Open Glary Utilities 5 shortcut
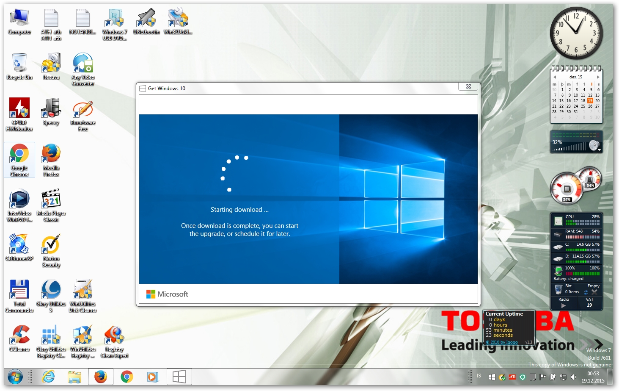Image resolution: width=619 pixels, height=391 pixels. (51, 296)
